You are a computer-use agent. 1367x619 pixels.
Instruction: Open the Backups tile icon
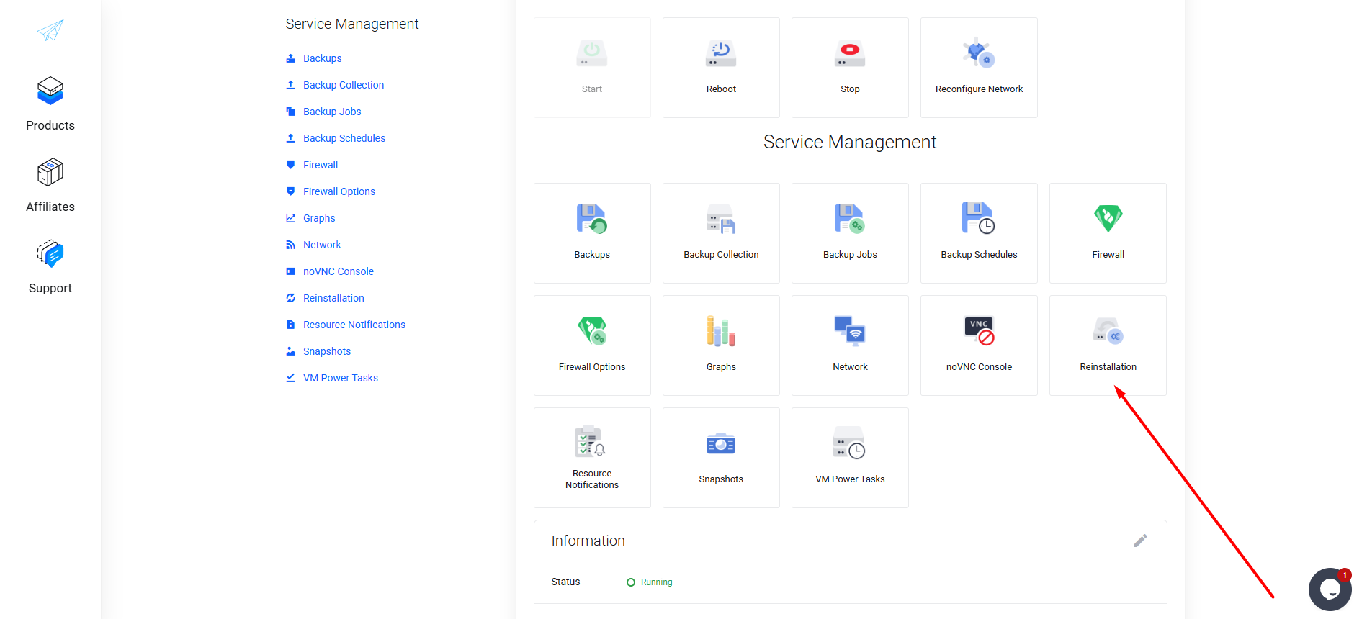pos(592,219)
